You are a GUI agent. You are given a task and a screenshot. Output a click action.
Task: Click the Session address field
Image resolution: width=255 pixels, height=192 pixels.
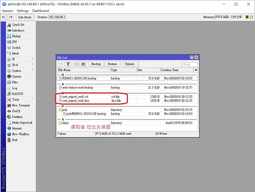point(57,17)
